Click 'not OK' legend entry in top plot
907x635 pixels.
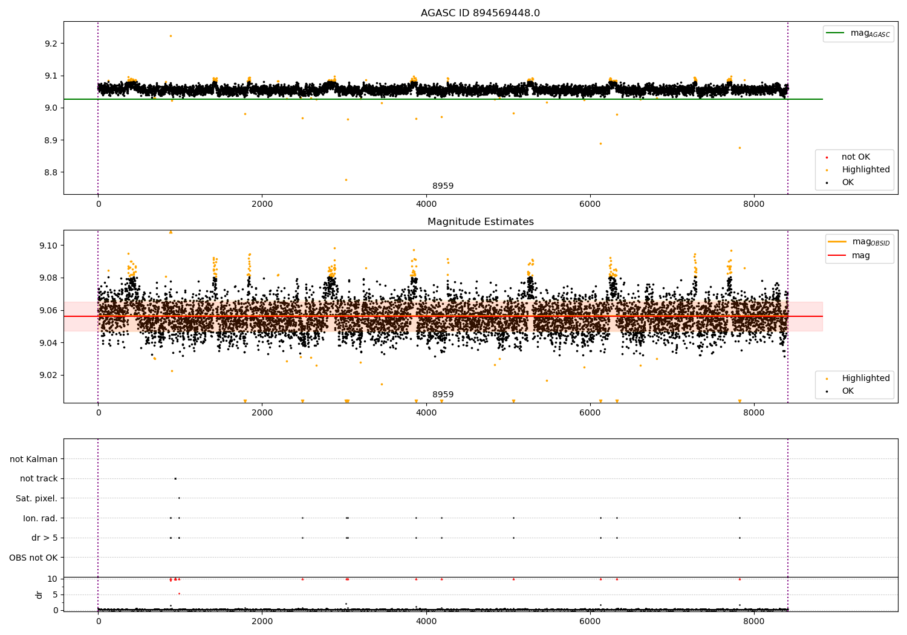click(856, 157)
